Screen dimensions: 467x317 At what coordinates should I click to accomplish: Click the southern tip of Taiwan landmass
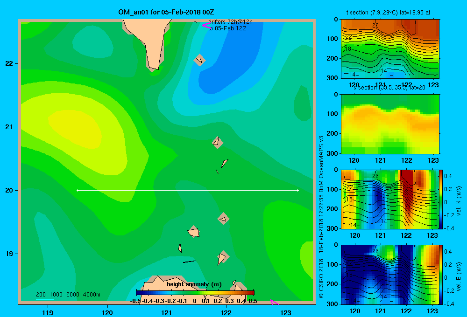[154, 67]
